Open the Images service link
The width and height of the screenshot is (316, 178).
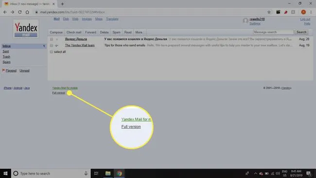87,19
